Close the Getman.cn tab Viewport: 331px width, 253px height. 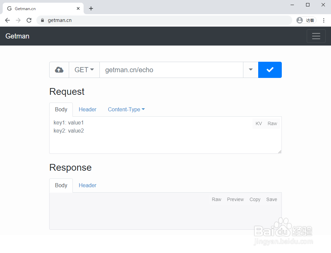(78, 8)
